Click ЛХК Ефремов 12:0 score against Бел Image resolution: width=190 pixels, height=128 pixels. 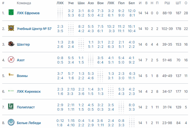[x=132, y=11]
